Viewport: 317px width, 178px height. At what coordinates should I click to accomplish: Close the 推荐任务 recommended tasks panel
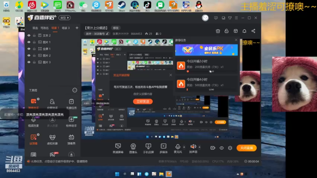point(236,40)
